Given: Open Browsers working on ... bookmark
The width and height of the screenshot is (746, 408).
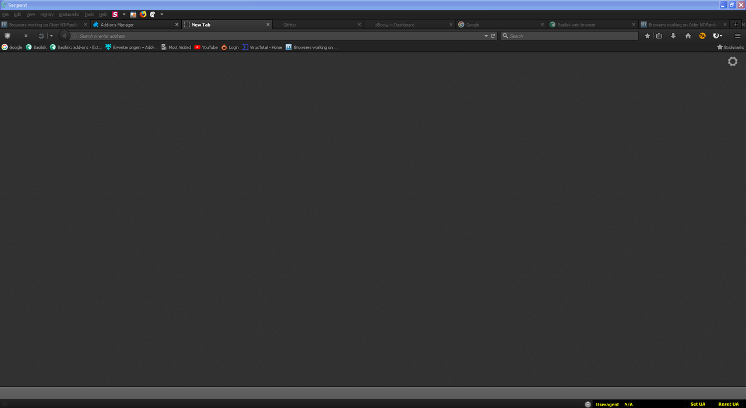Looking at the screenshot, I should pyautogui.click(x=311, y=47).
